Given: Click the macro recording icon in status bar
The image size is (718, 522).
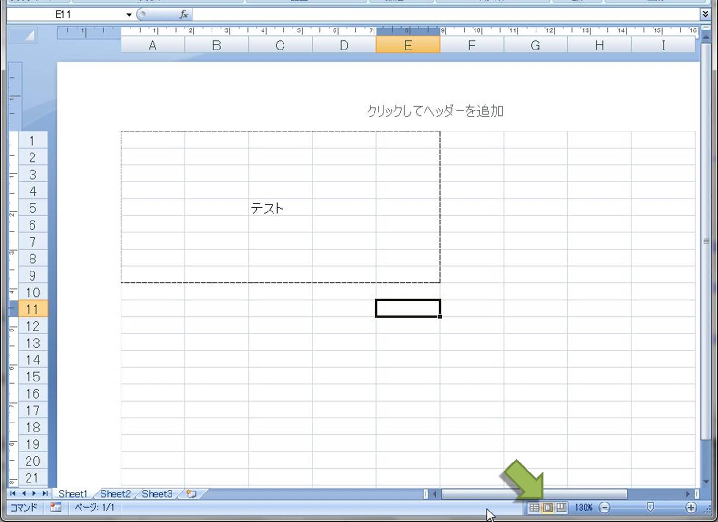Looking at the screenshot, I should click(x=55, y=508).
